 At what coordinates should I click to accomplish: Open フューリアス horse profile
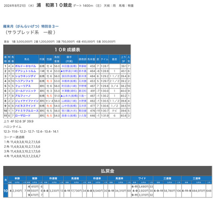point(23,86)
